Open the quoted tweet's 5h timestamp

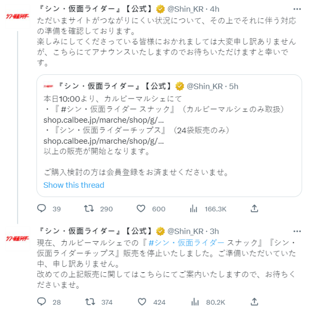pos(233,86)
